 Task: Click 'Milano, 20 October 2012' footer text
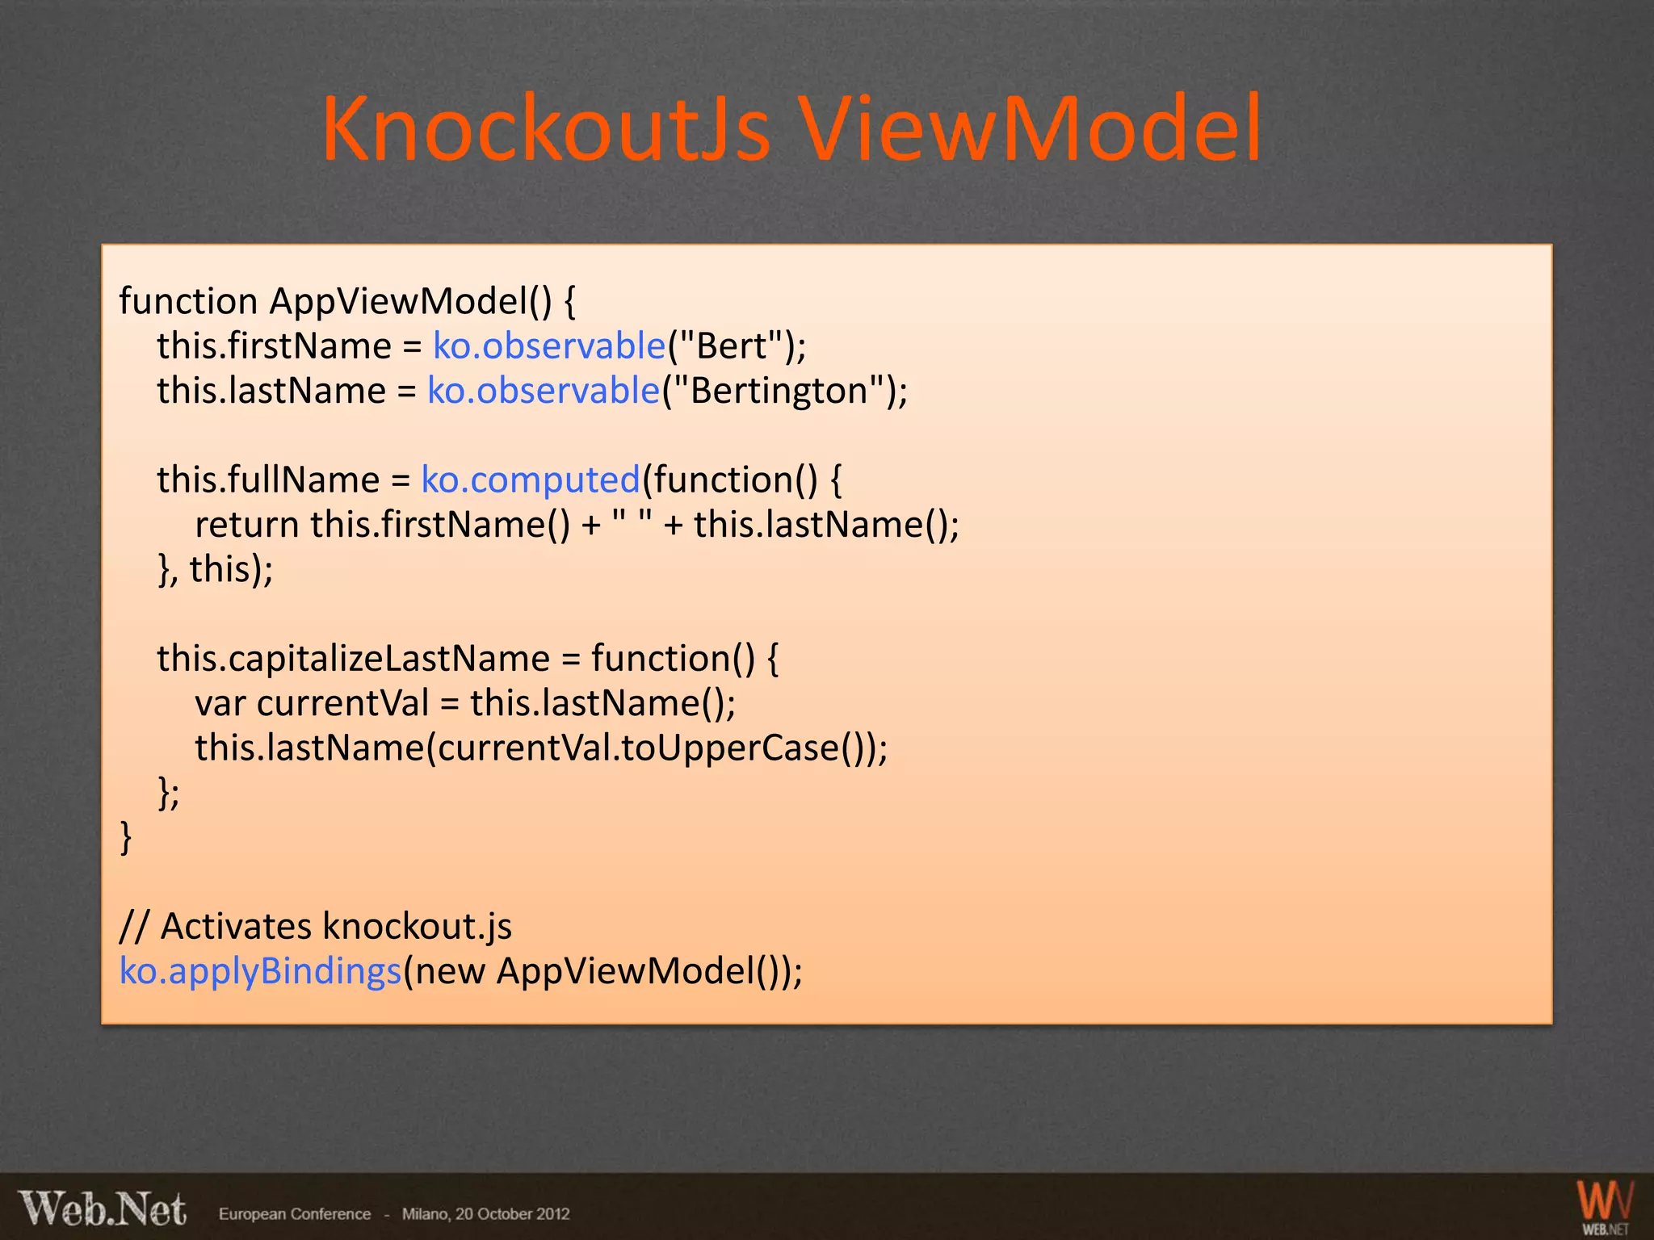pyautogui.click(x=486, y=1214)
